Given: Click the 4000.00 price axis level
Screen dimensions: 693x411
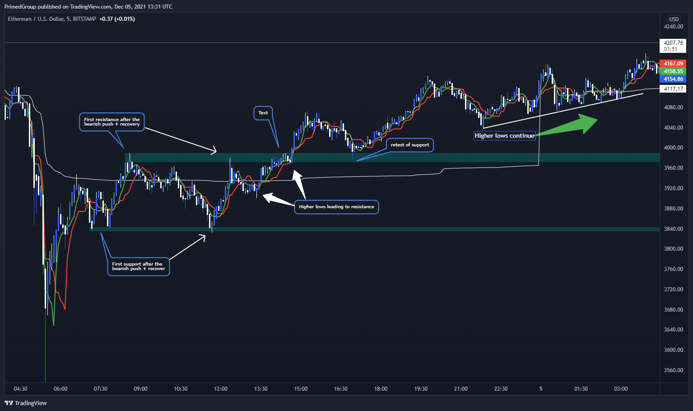Looking at the screenshot, I should click(x=673, y=148).
